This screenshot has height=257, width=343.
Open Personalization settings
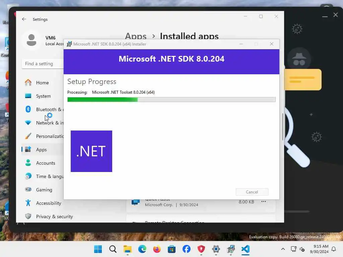tap(43, 136)
